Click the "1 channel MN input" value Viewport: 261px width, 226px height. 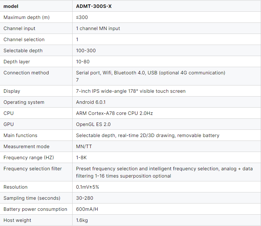coord(98,28)
